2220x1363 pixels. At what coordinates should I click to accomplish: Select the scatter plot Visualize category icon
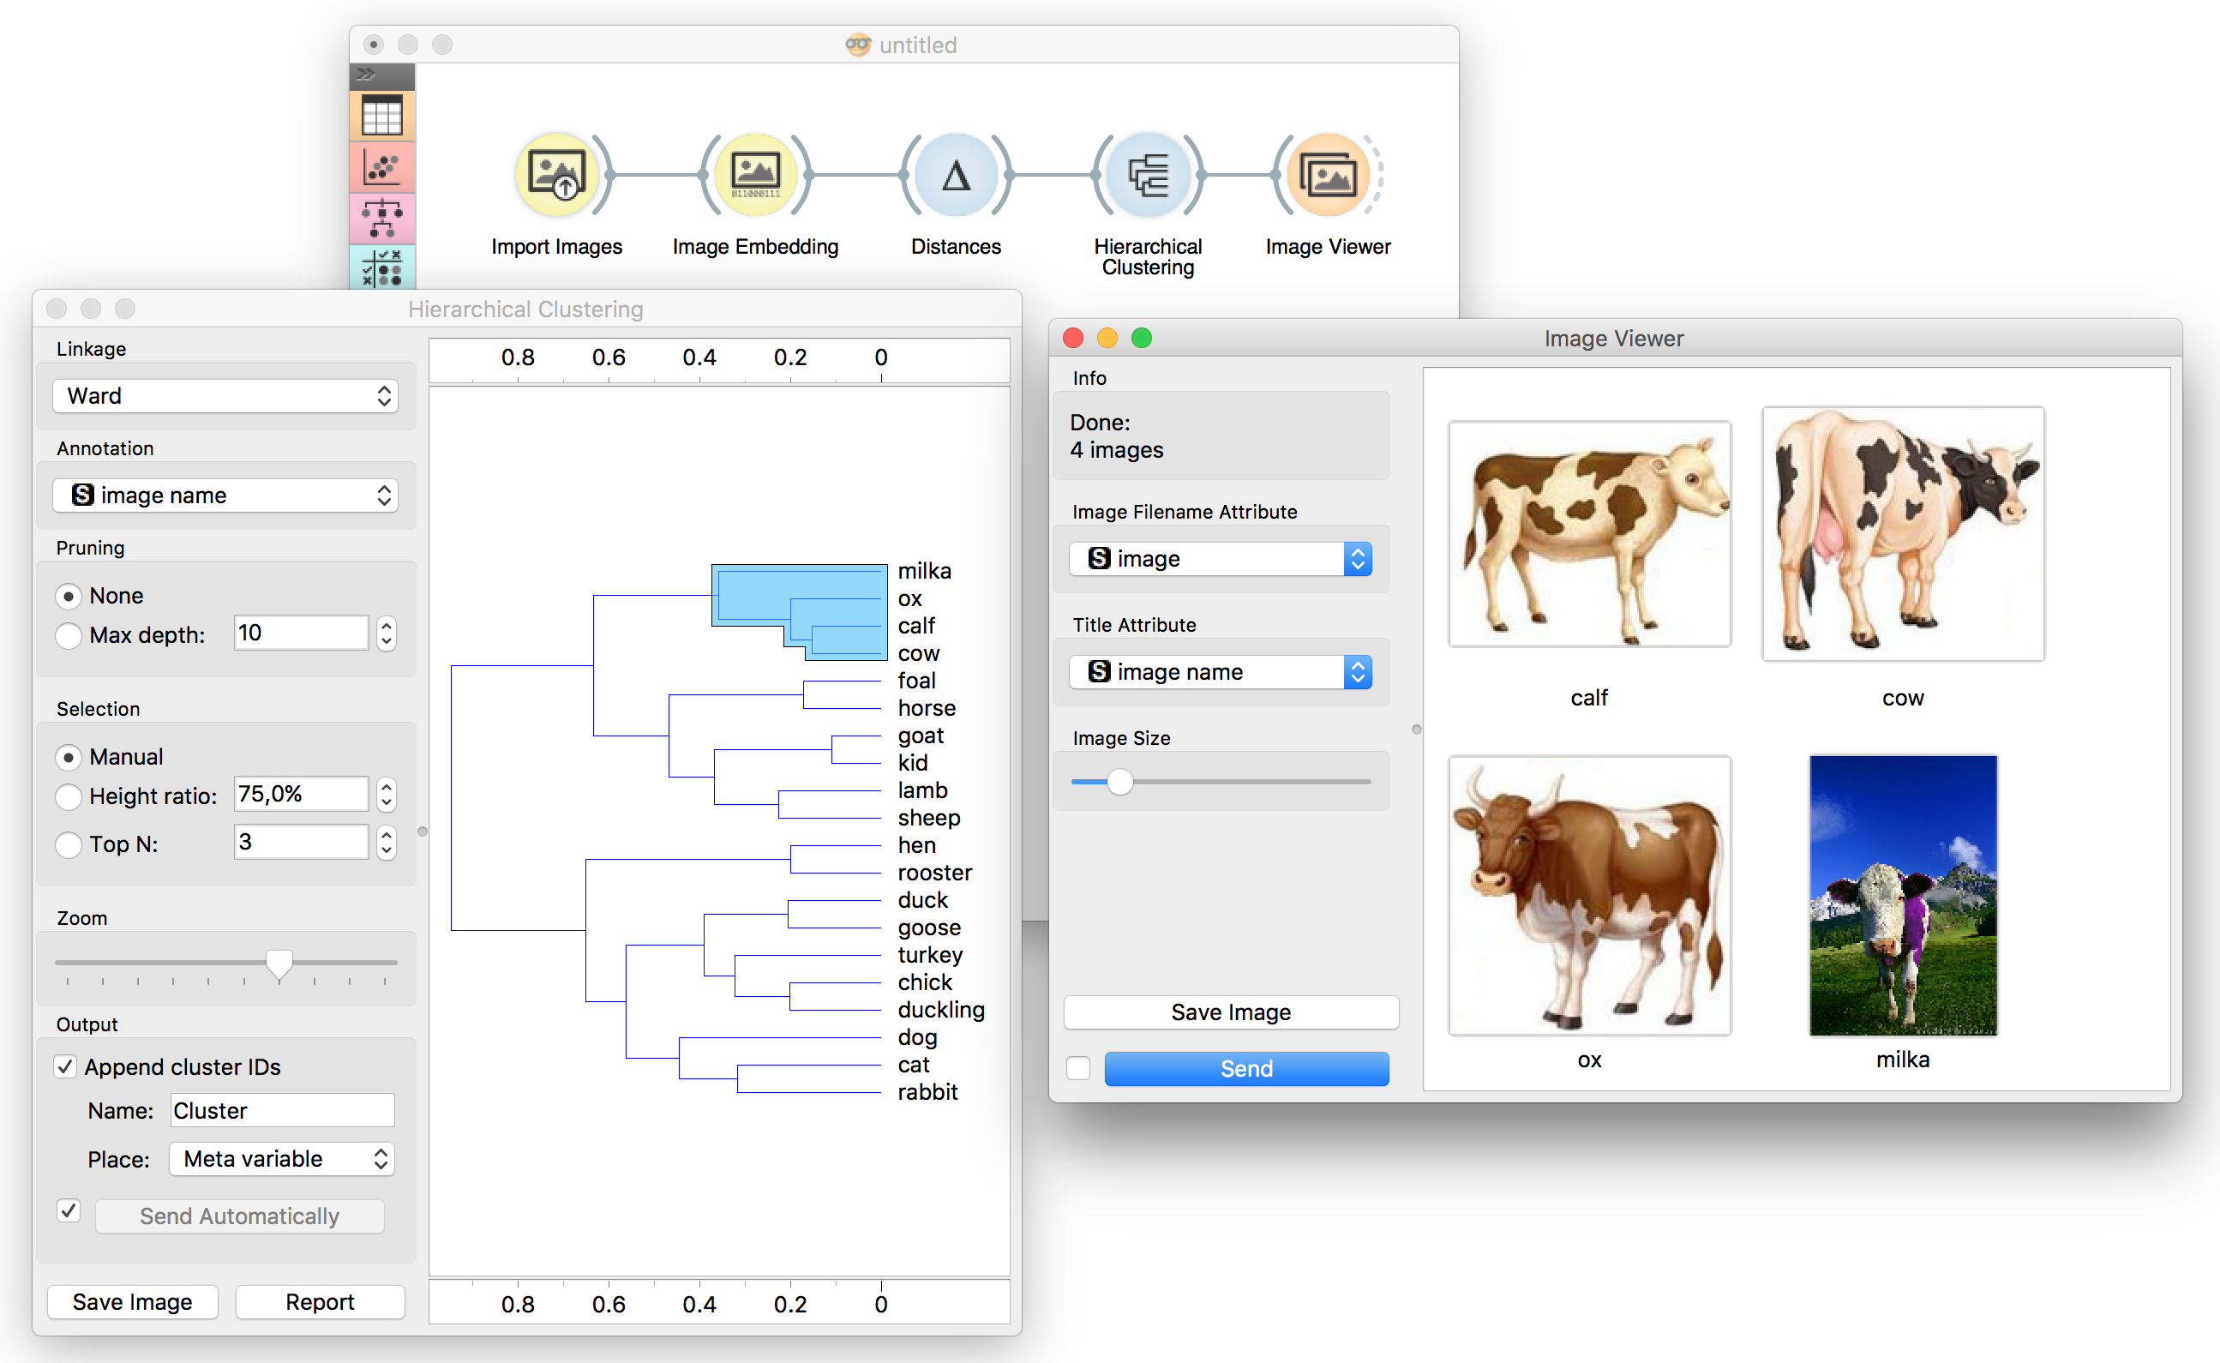pos(382,168)
